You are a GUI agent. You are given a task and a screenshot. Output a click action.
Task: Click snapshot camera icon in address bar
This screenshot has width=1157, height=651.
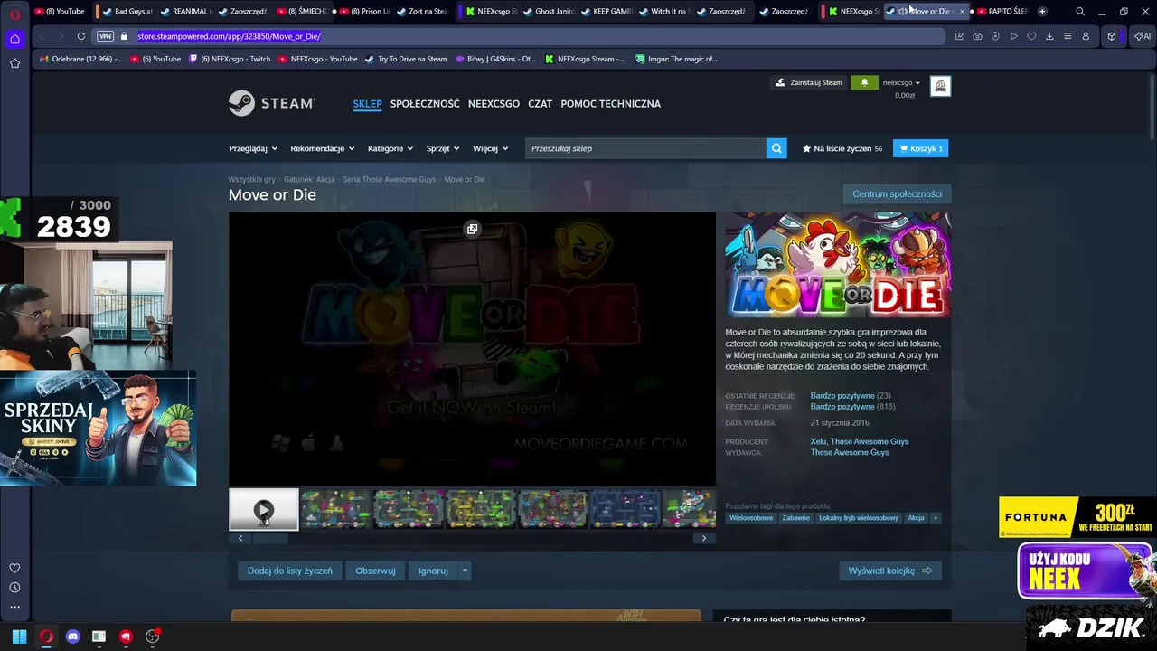[977, 36]
